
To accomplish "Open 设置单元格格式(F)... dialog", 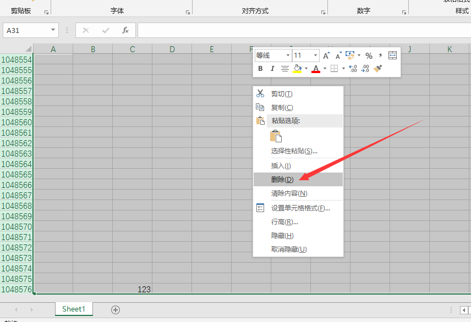I will click(298, 208).
